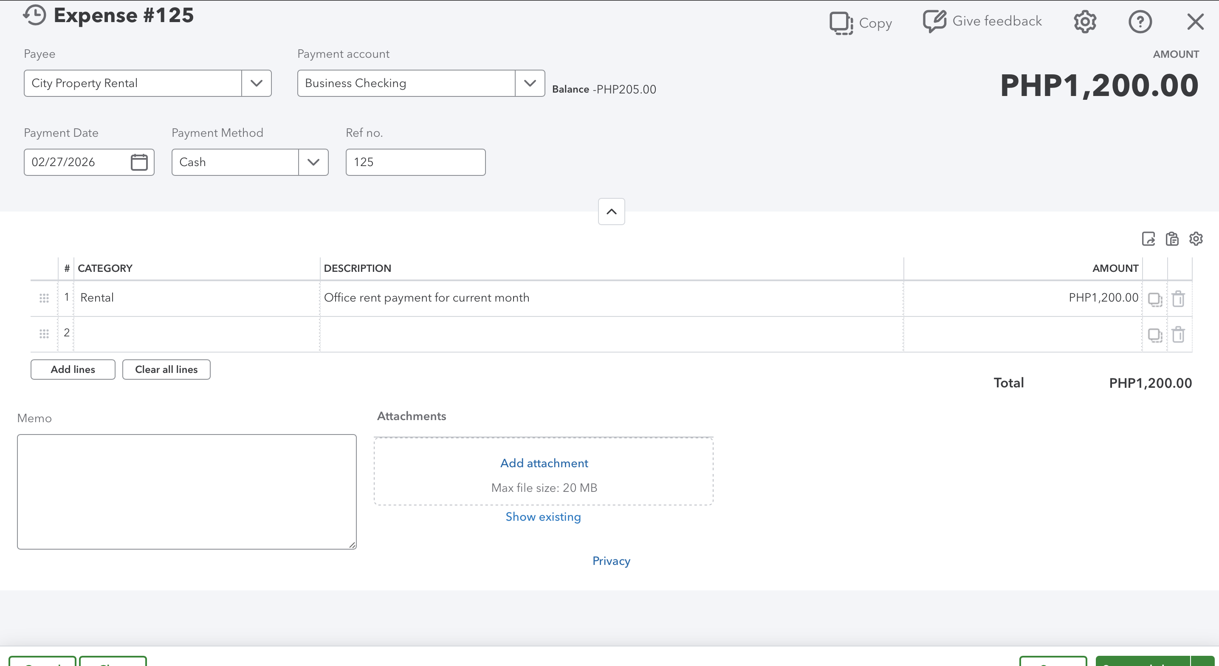Open the help question mark icon

point(1140,22)
